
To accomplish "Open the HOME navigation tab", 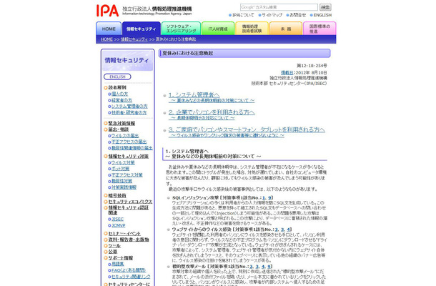I will click(107, 29).
